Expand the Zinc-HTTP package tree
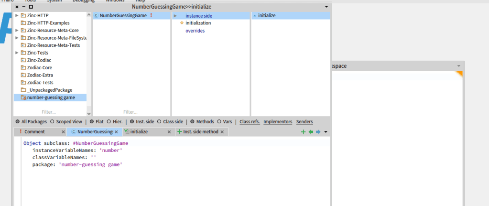This screenshot has width=489, height=206. (17, 16)
